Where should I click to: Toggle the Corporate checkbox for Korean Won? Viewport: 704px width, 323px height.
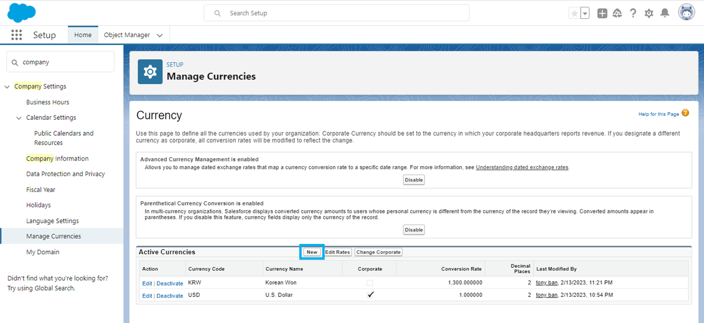point(370,283)
